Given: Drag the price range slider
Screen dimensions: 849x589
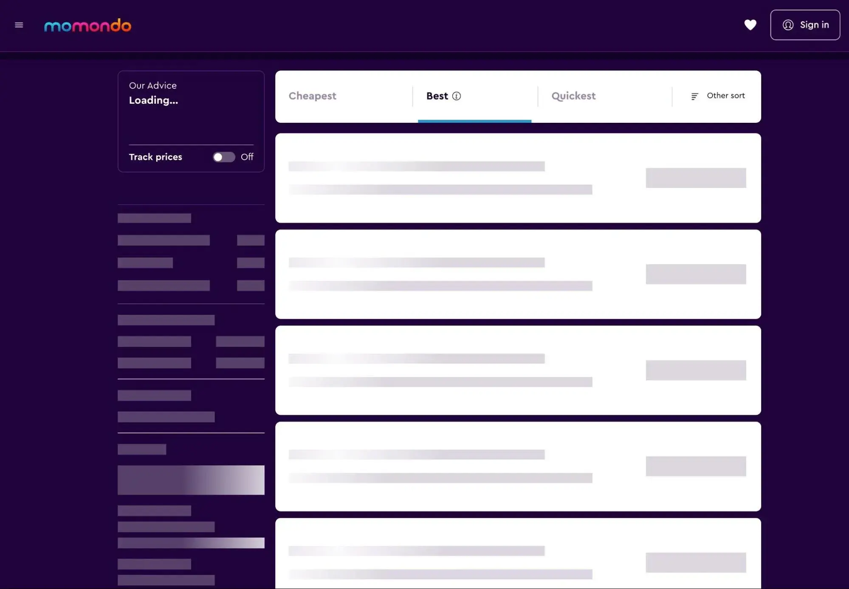Looking at the screenshot, I should click(x=191, y=479).
